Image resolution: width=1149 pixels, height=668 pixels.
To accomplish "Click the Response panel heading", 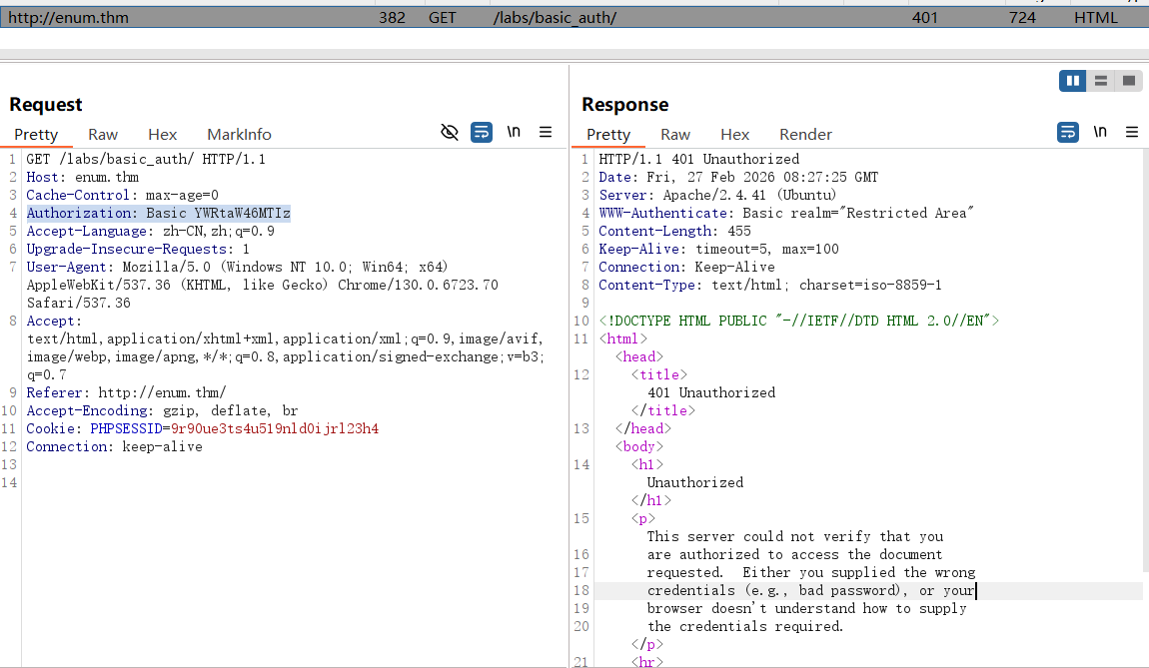I will (x=625, y=105).
